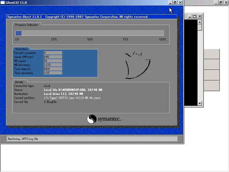Image resolution: width=229 pixels, height=172 pixels.
Task: Click the Speed value 840
Action: coord(53,57)
